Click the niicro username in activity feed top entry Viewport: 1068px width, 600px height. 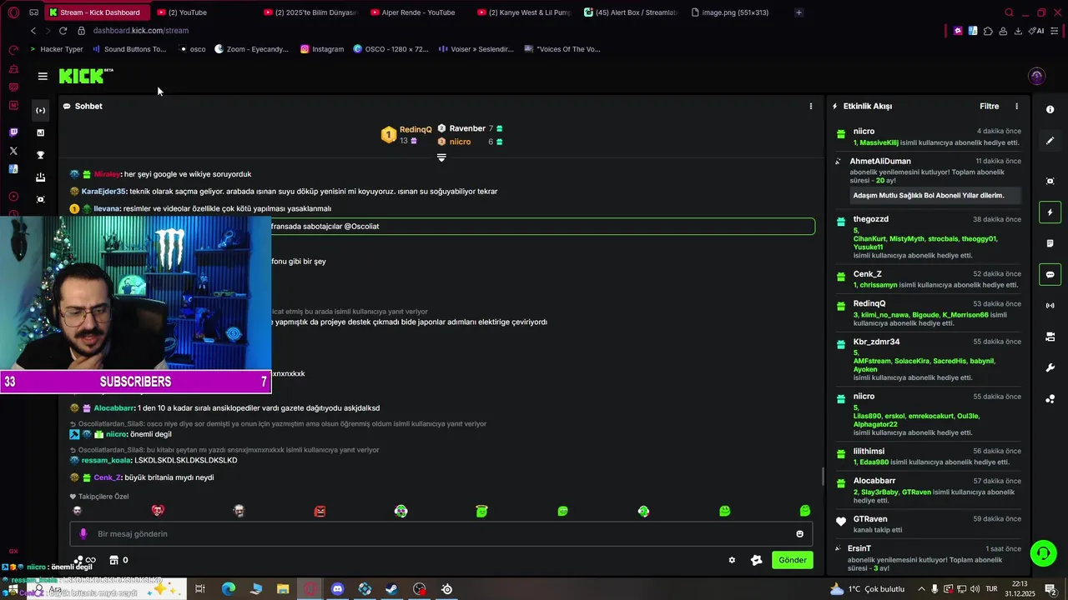[864, 132]
